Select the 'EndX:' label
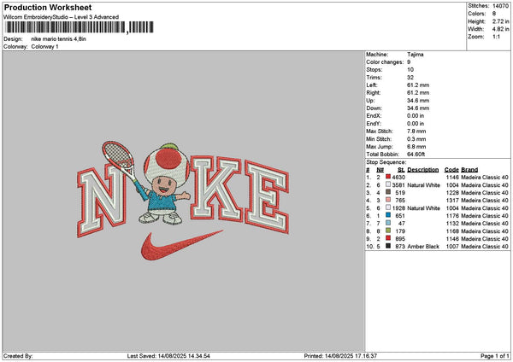This screenshot has height=362, width=513. (x=374, y=116)
